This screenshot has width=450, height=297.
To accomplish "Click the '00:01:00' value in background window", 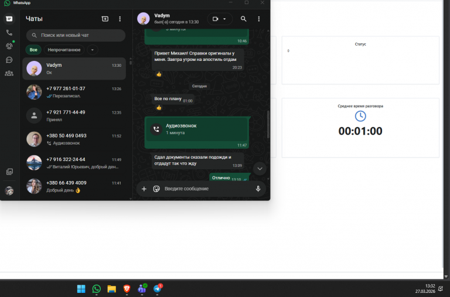I will 360,131.
